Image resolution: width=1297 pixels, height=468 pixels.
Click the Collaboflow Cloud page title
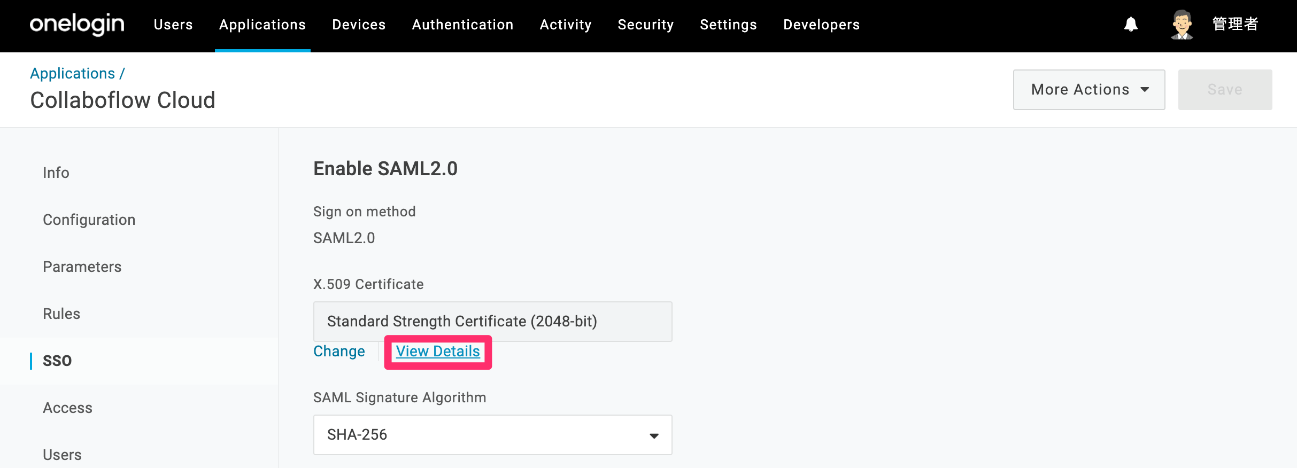[123, 100]
